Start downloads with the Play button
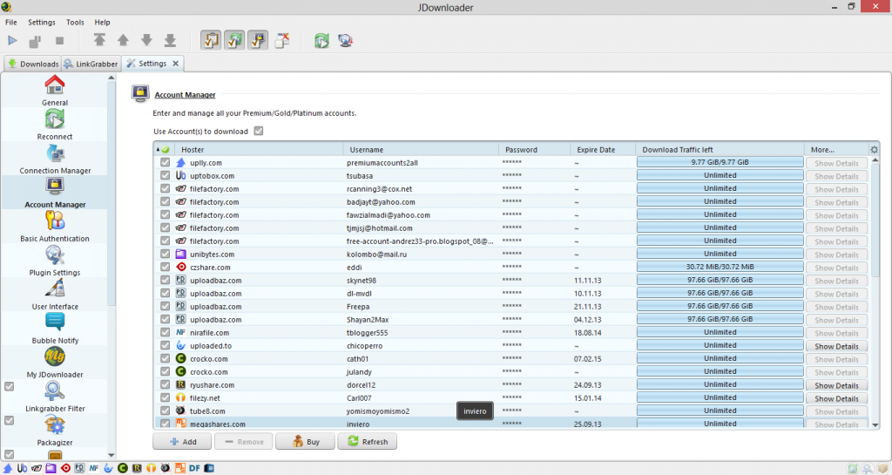The image size is (892, 475). [12, 40]
